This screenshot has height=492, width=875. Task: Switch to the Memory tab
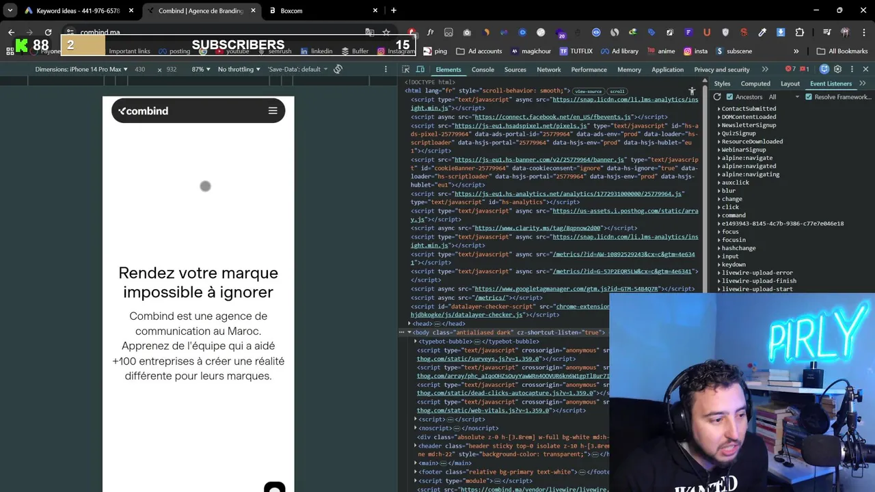point(629,70)
